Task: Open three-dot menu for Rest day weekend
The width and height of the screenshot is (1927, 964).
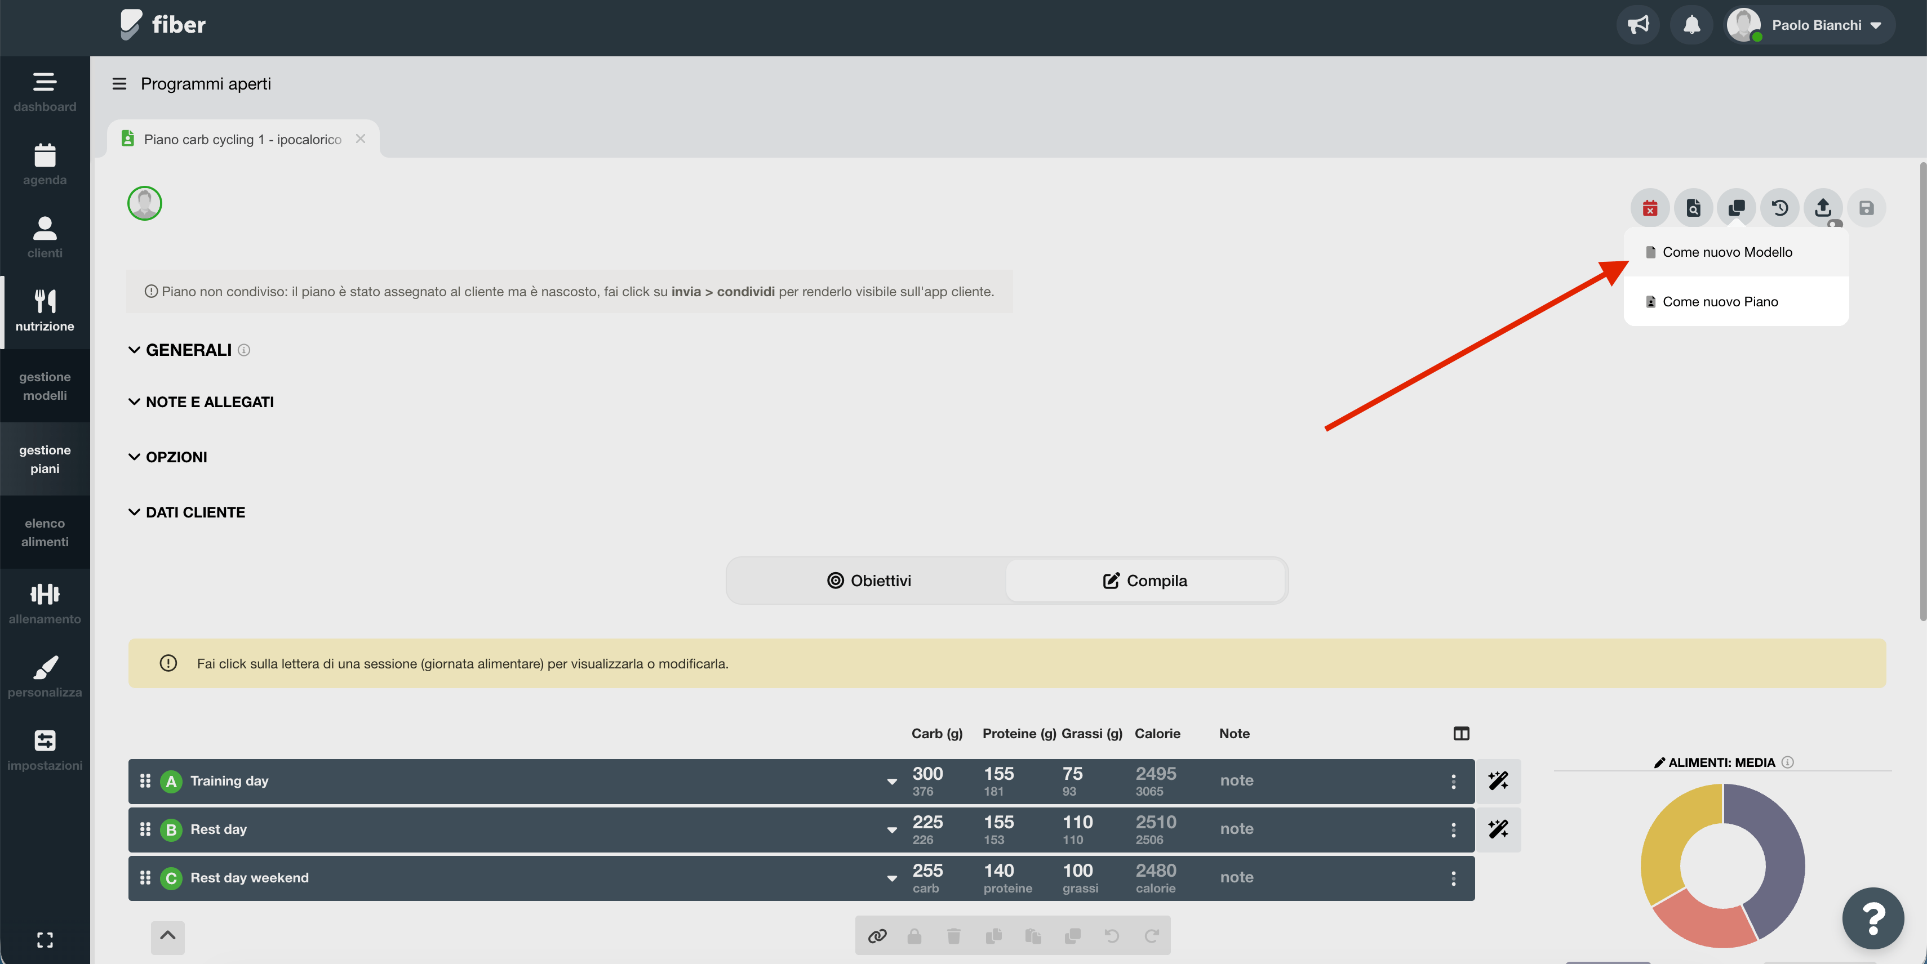Action: [x=1454, y=879]
